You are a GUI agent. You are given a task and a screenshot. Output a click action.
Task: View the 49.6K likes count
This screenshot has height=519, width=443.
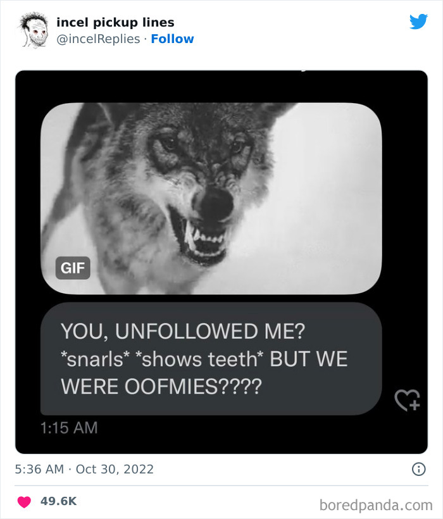[x=59, y=501]
